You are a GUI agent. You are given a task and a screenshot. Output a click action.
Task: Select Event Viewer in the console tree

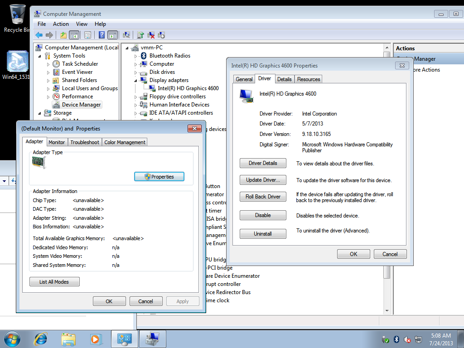point(77,72)
